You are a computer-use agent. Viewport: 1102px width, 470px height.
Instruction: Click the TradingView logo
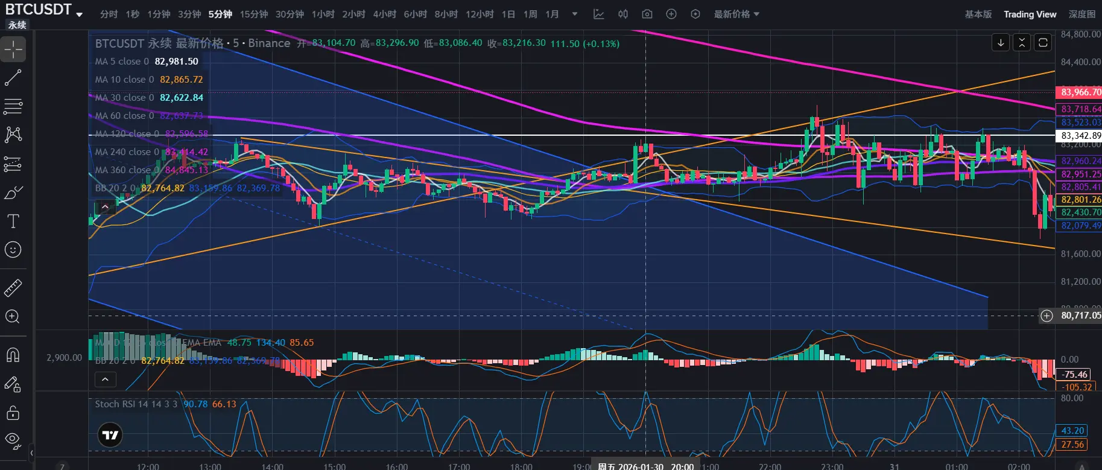pos(110,435)
